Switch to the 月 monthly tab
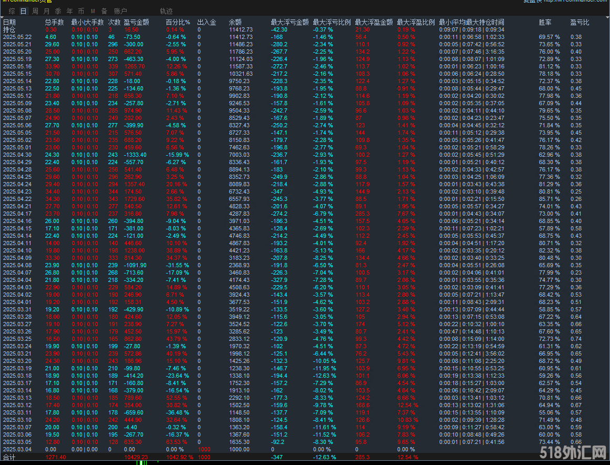This screenshot has width=610, height=465. 46,11
